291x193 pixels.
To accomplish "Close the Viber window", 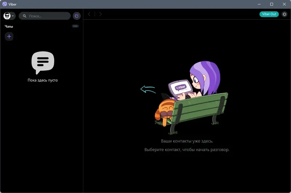I will pos(284,4).
